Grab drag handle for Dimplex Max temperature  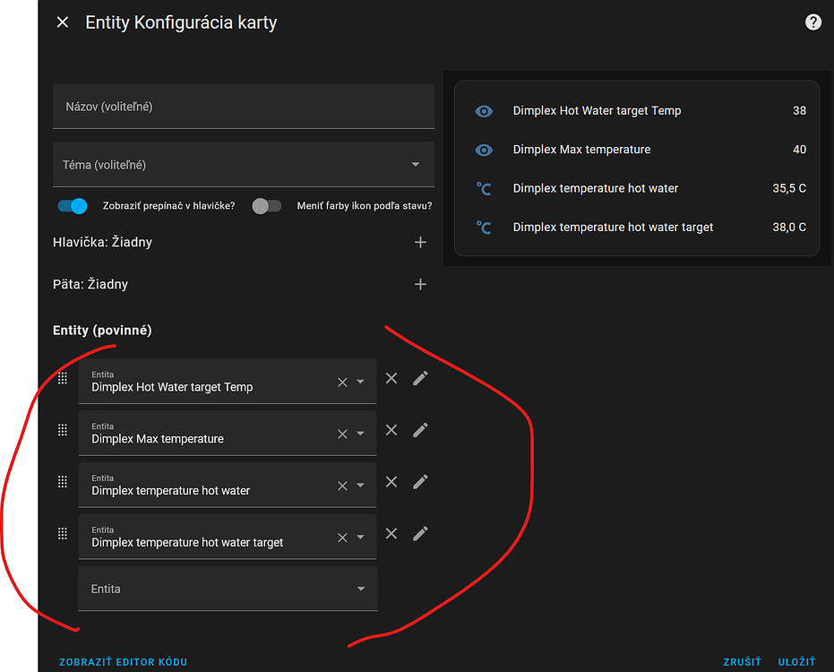(x=63, y=430)
